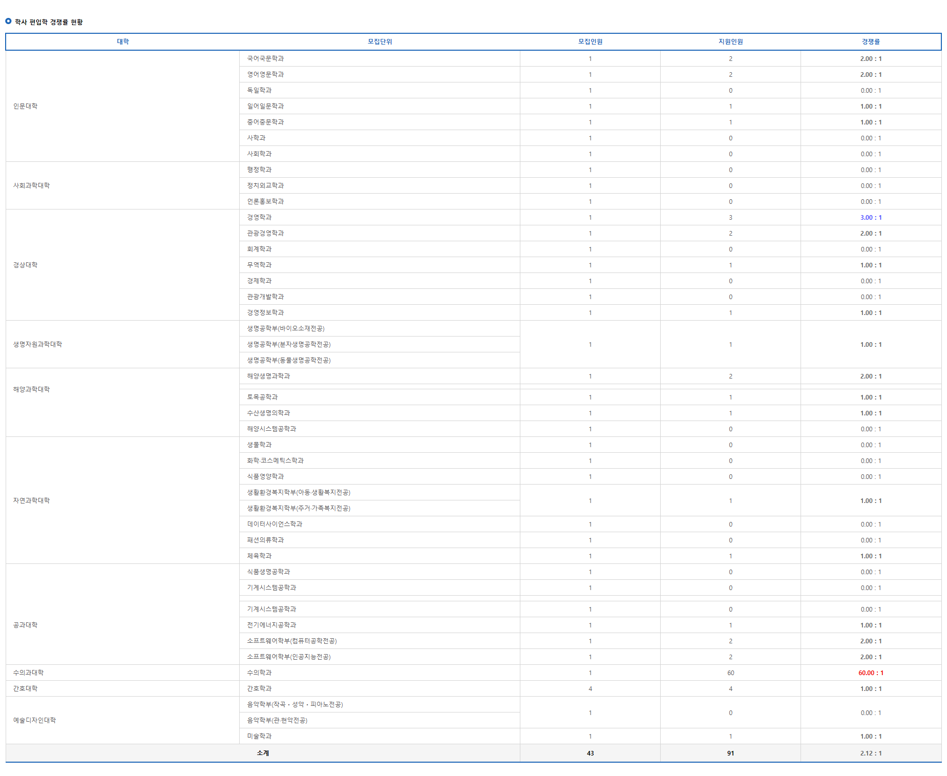Screen dimensions: 947x776
Task: Click the 생명공학부(분자생명공학전공) entry
Action: pyautogui.click(x=289, y=344)
